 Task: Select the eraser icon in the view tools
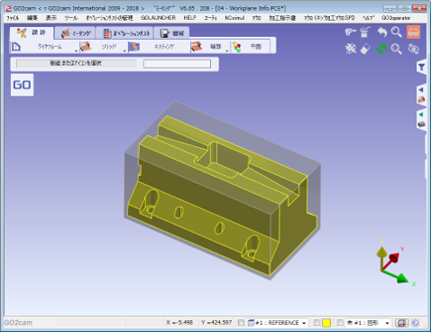coord(365,49)
